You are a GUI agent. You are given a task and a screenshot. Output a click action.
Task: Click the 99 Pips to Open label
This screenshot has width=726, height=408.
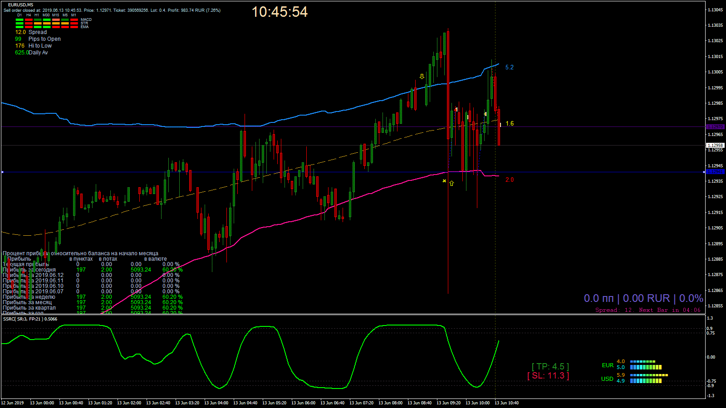tap(38, 39)
